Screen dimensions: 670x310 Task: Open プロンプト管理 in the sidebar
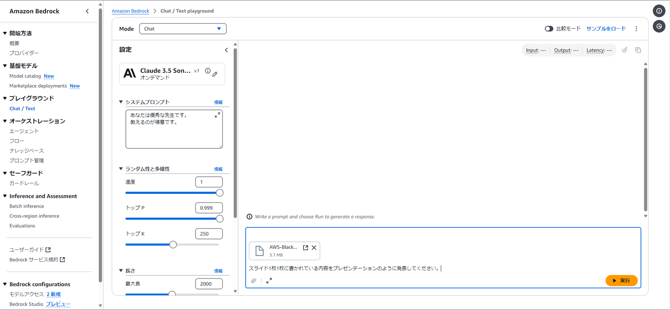(x=27, y=160)
